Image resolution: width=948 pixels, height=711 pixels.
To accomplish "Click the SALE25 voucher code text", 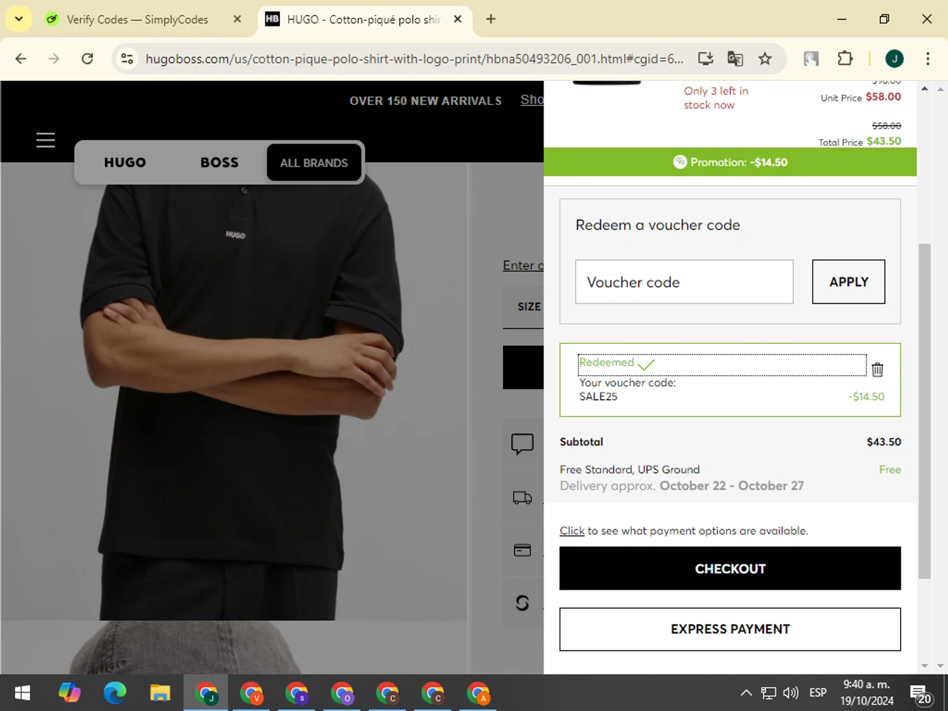I will click(598, 397).
